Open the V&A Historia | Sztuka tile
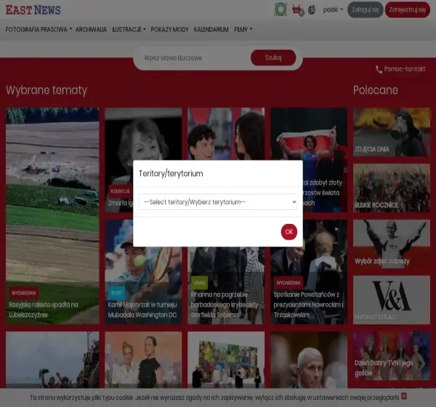This screenshot has height=407, width=436. (x=392, y=300)
